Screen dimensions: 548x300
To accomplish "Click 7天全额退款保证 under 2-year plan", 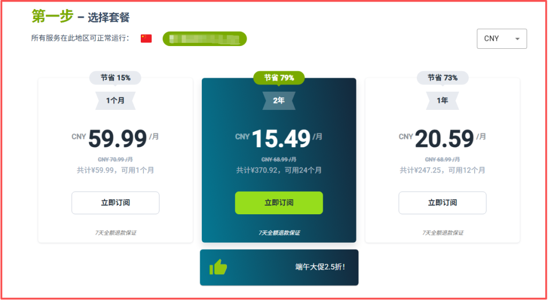I will pos(279,233).
